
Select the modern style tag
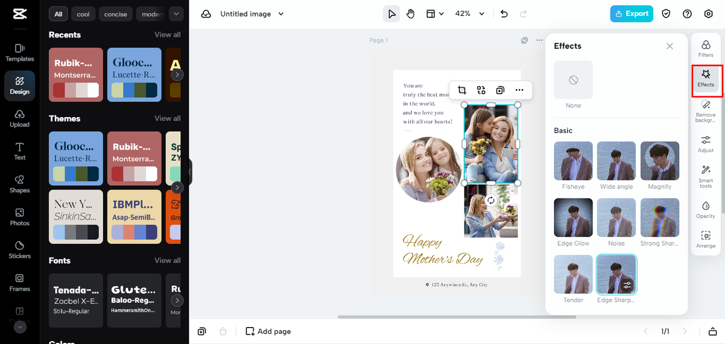pyautogui.click(x=151, y=14)
